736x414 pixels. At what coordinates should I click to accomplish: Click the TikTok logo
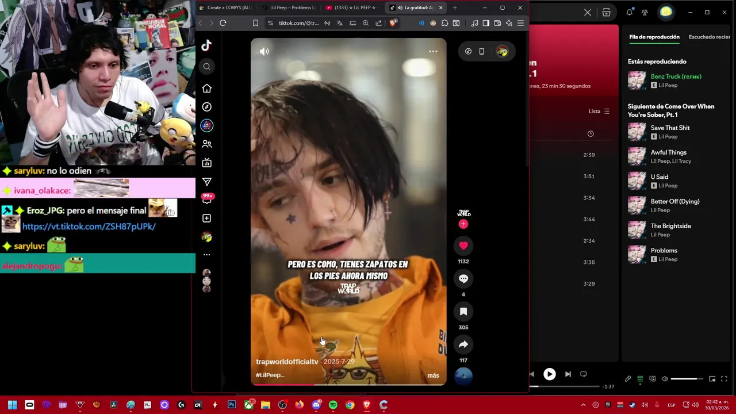[x=207, y=45]
